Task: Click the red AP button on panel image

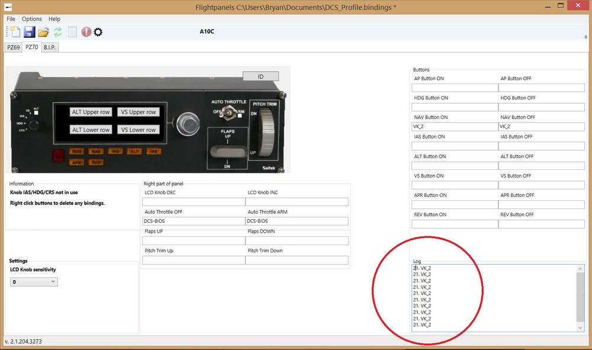Action: coord(58,156)
